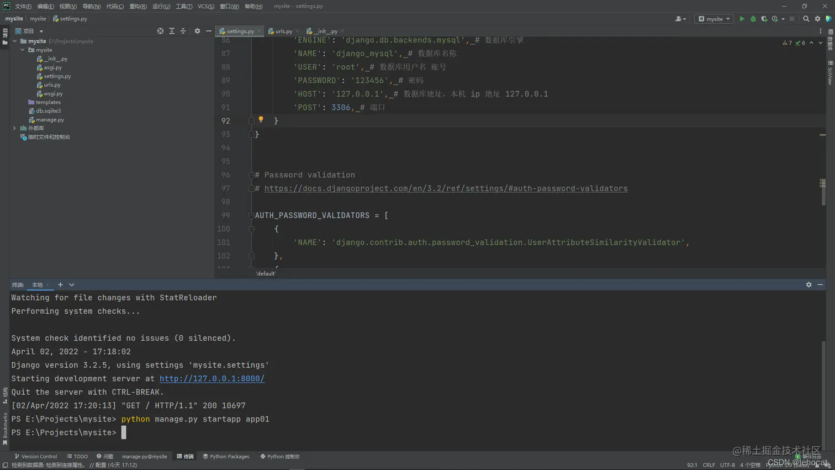Open the Python Packages tool tab
The image size is (835, 470).
(226, 457)
